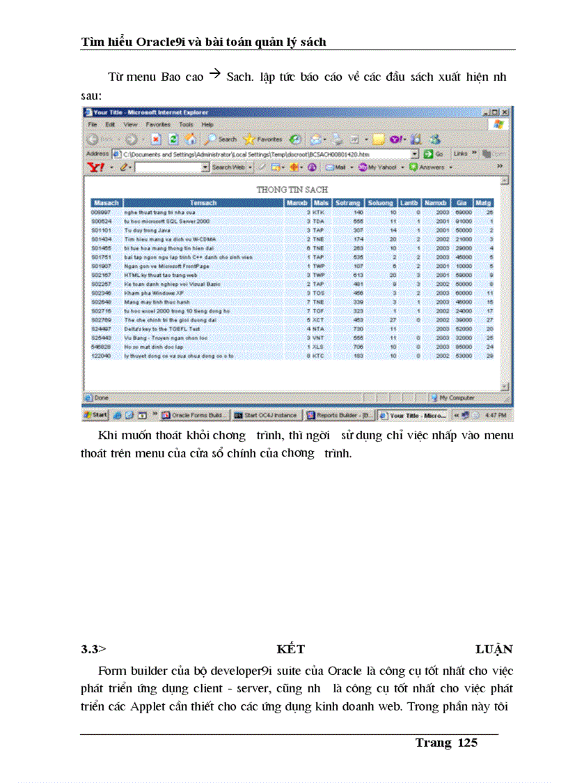Expand the Yahoo toolbar overflow chevron

pos(500,166)
